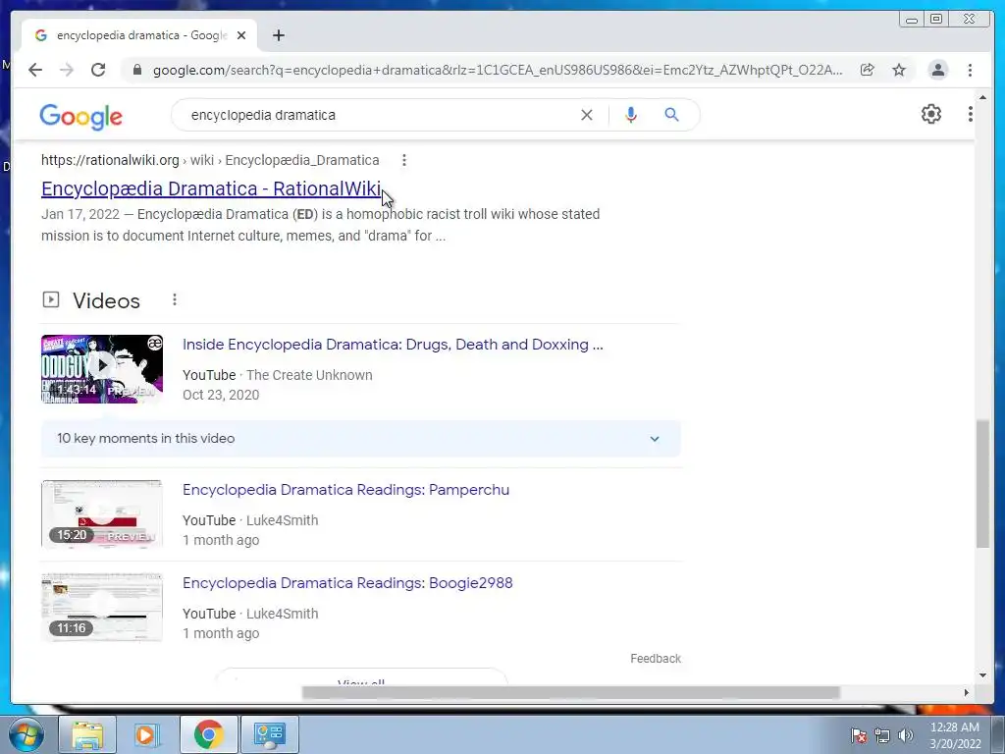Switch to Chrome in the taskbar
The width and height of the screenshot is (1005, 754).
tap(208, 734)
